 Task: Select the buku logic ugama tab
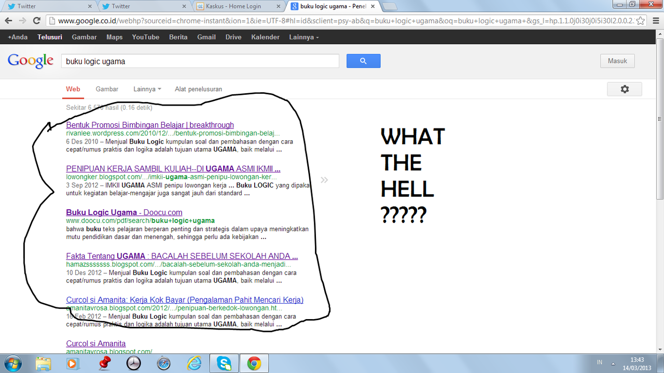[x=334, y=6]
